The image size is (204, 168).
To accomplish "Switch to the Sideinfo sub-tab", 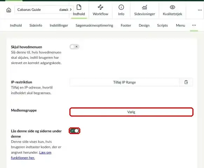I will click(x=36, y=25).
